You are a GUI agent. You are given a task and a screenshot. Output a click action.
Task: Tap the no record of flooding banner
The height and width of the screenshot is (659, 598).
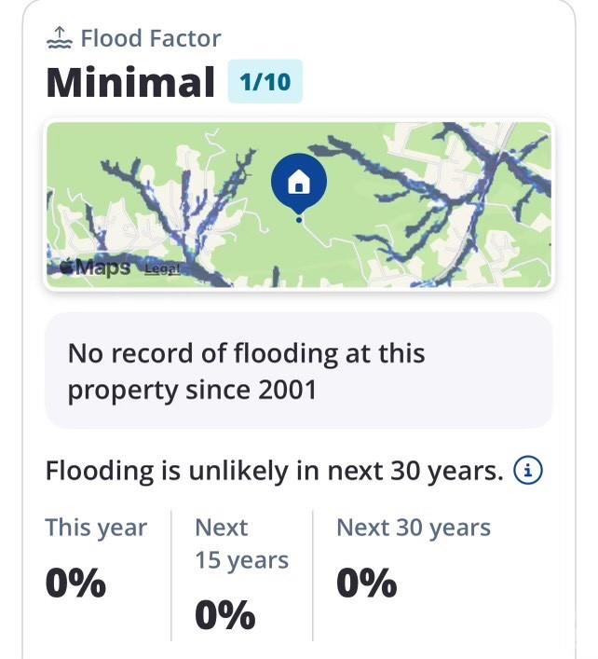click(298, 370)
